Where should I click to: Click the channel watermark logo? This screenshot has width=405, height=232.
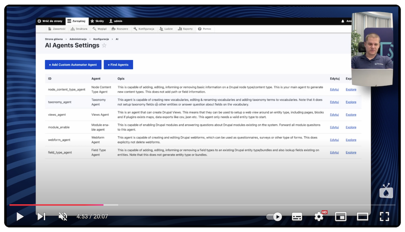pyautogui.click(x=386, y=191)
